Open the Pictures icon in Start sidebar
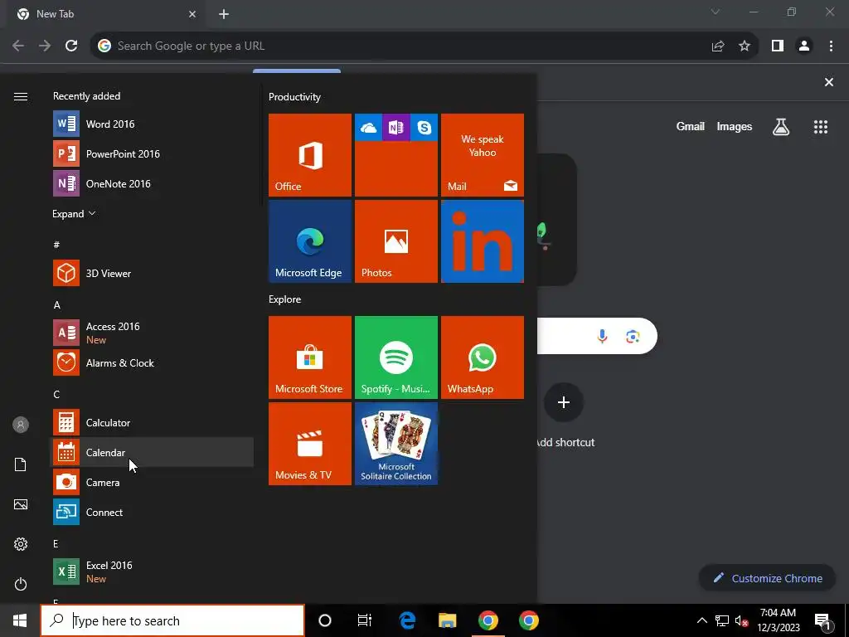Viewport: 849px width, 637px height. [x=21, y=504]
